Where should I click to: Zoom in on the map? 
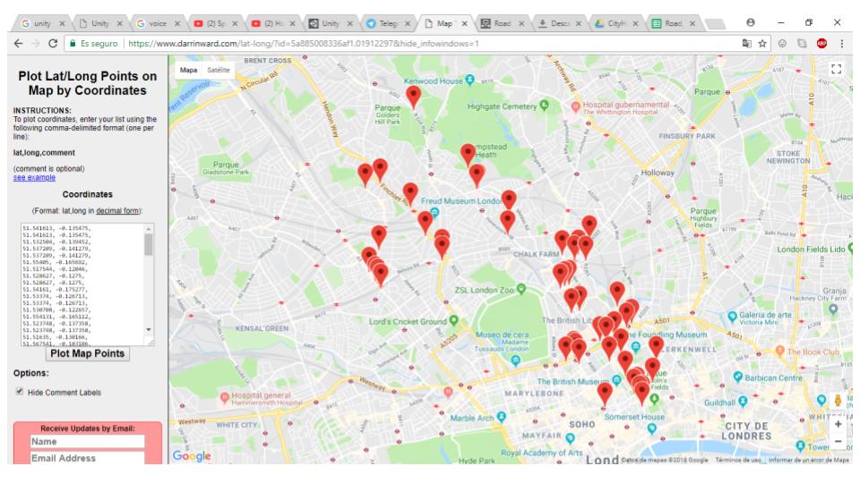pyautogui.click(x=838, y=424)
